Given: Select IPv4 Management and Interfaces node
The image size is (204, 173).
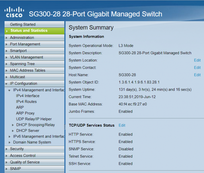Looking at the screenshot, I should pos(39,90).
